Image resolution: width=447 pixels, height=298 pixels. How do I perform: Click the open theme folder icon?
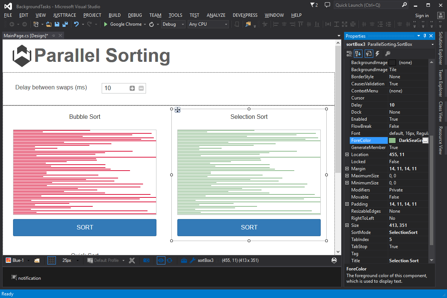[37, 260]
